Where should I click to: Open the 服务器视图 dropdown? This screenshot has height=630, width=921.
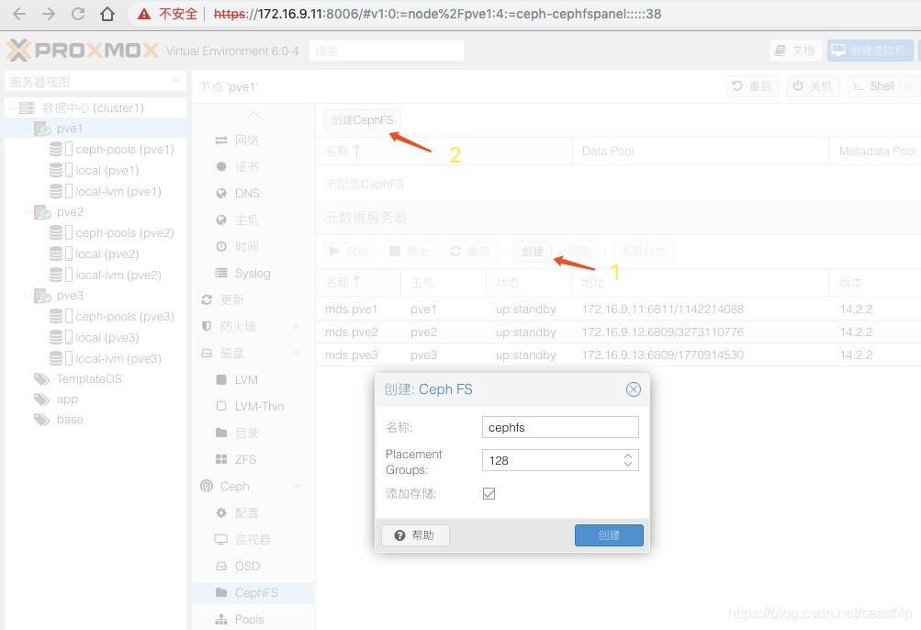(95, 82)
